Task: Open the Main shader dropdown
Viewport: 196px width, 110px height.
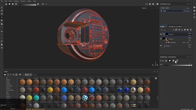Action: point(187,11)
